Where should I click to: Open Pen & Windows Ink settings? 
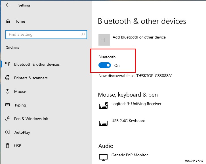coord(31,119)
